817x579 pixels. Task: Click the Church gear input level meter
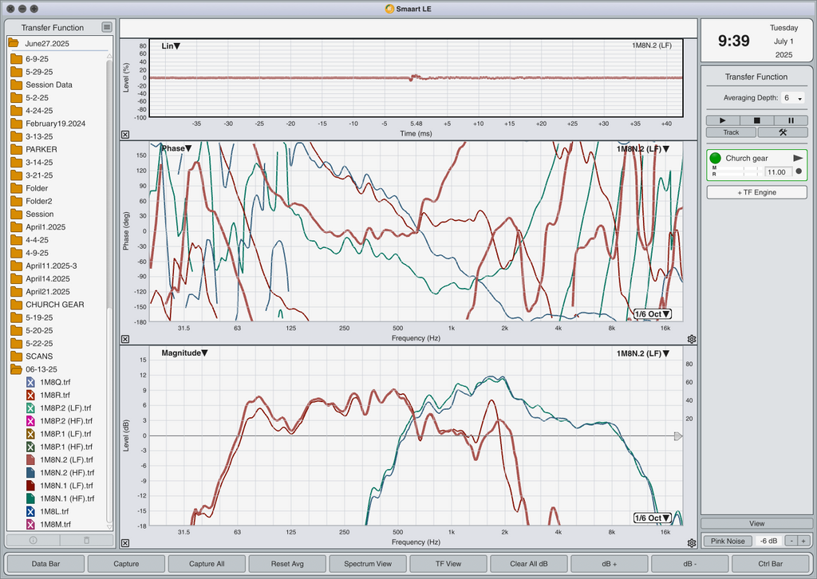point(738,171)
